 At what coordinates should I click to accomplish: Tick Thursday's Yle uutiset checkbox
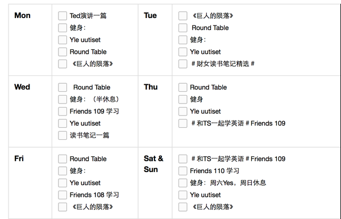[x=182, y=111]
